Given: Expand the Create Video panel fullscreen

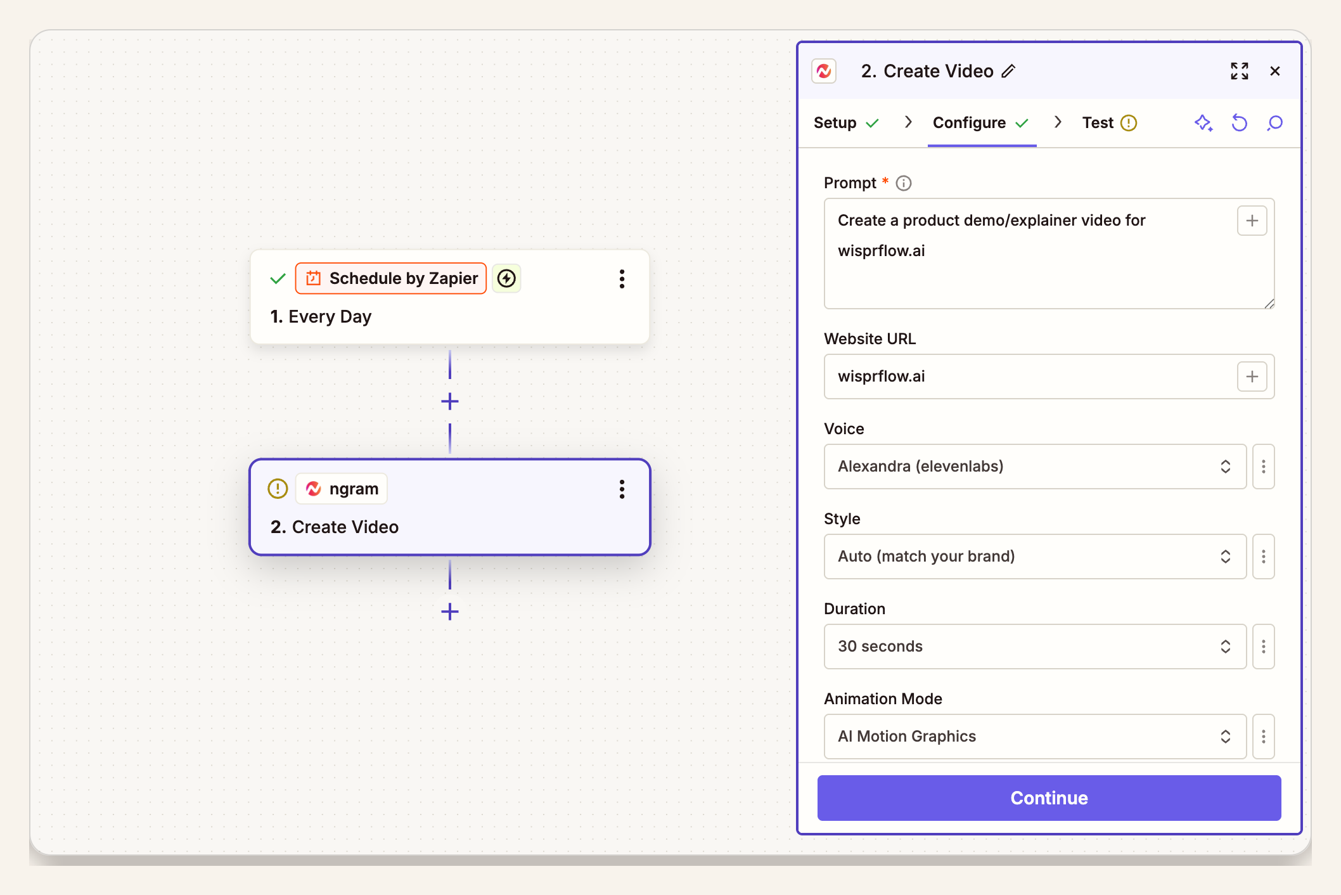Looking at the screenshot, I should [x=1240, y=71].
